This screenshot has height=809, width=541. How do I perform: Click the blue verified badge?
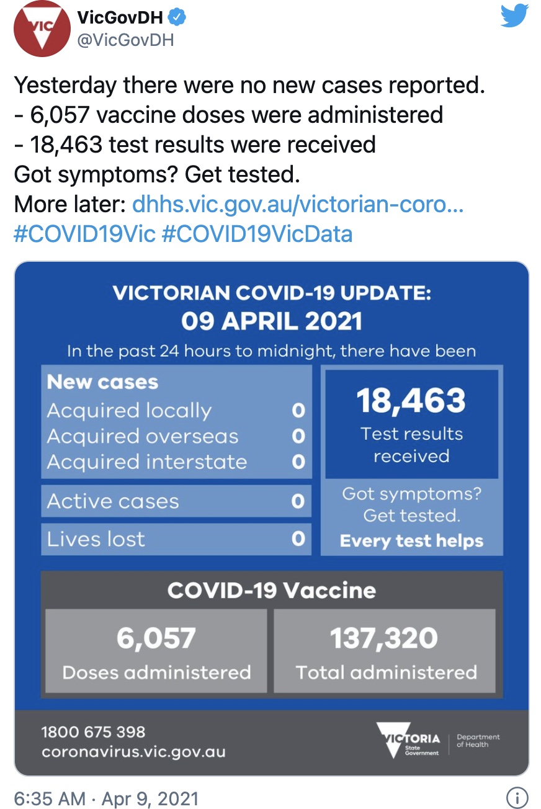click(x=178, y=17)
